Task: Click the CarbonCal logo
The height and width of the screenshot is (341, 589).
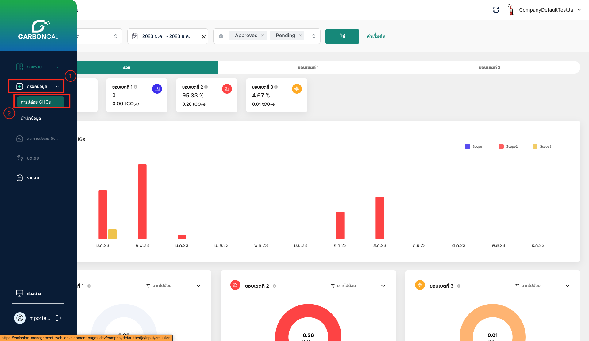Action: click(38, 30)
